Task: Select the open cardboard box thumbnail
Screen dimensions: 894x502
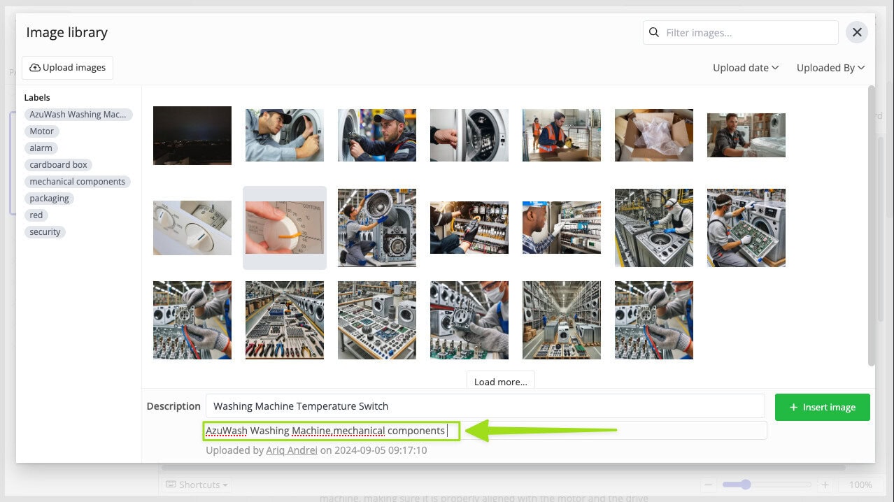Action: (653, 136)
